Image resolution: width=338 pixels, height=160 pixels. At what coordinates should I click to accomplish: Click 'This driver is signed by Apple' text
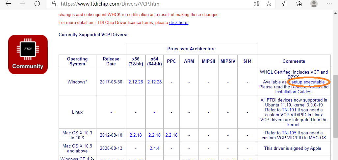click(293, 149)
